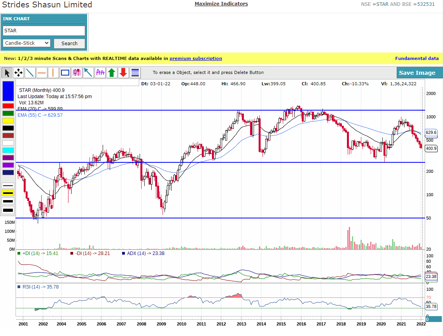Place a red down arrow marker

123,73
